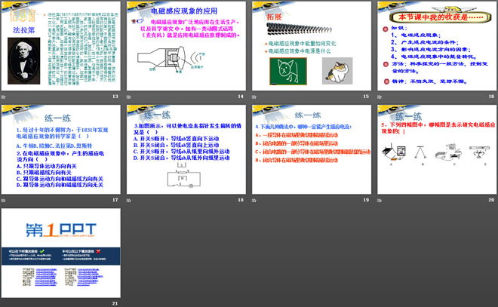
Task: Click the animation star icon under slide 15
Action: click(254, 97)
